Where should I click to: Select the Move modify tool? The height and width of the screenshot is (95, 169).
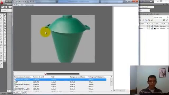5,28
